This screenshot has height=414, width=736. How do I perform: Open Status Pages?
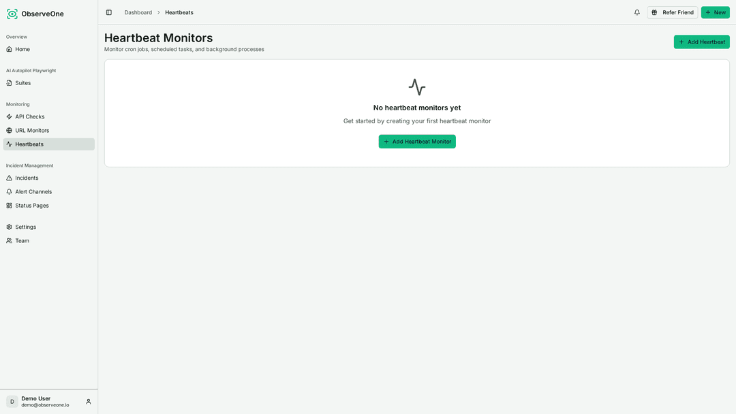click(x=49, y=206)
